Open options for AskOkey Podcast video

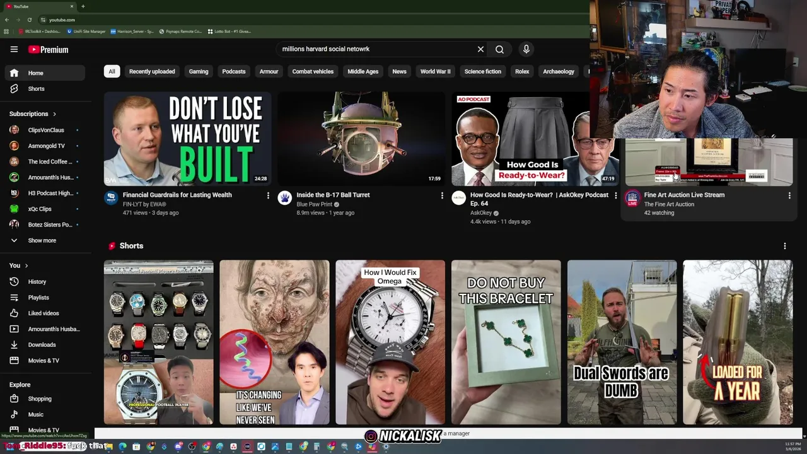(x=616, y=195)
